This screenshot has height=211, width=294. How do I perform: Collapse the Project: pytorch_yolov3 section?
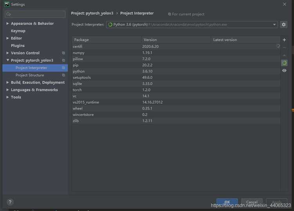[7, 60]
